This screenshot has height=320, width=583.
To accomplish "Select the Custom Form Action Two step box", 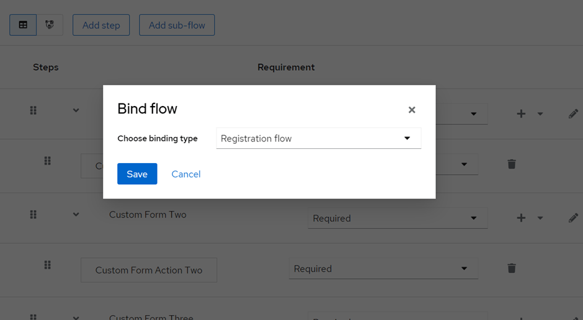I will (149, 270).
